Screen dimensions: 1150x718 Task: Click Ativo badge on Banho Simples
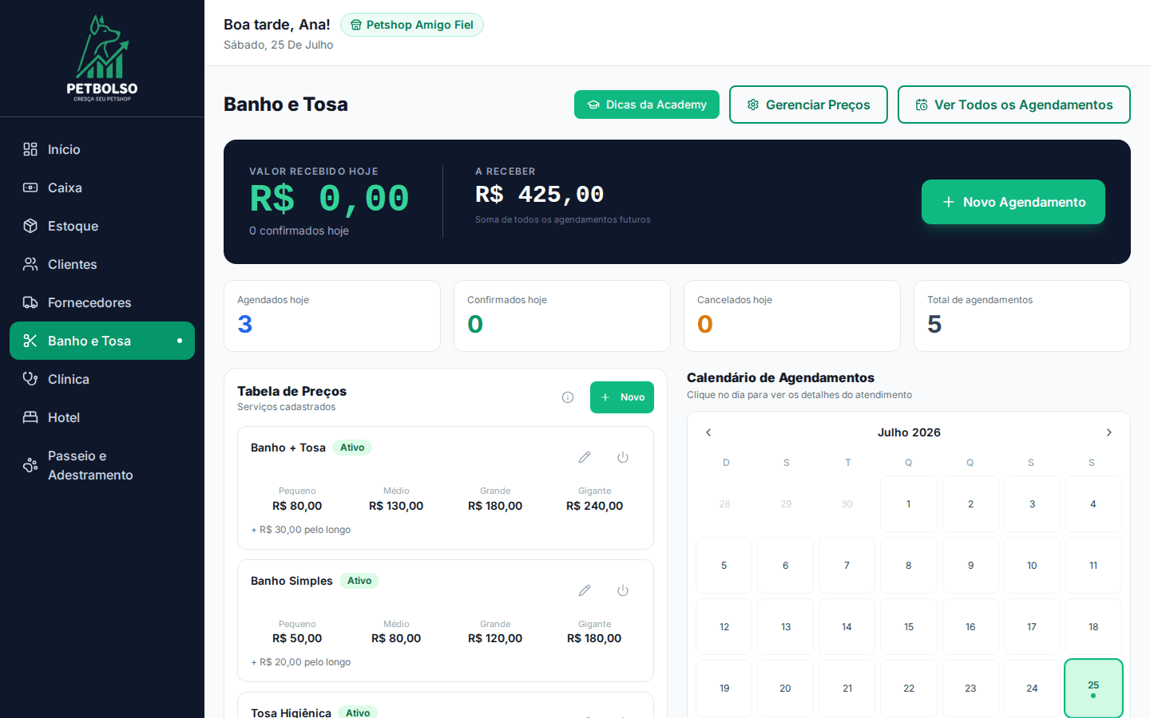(359, 581)
